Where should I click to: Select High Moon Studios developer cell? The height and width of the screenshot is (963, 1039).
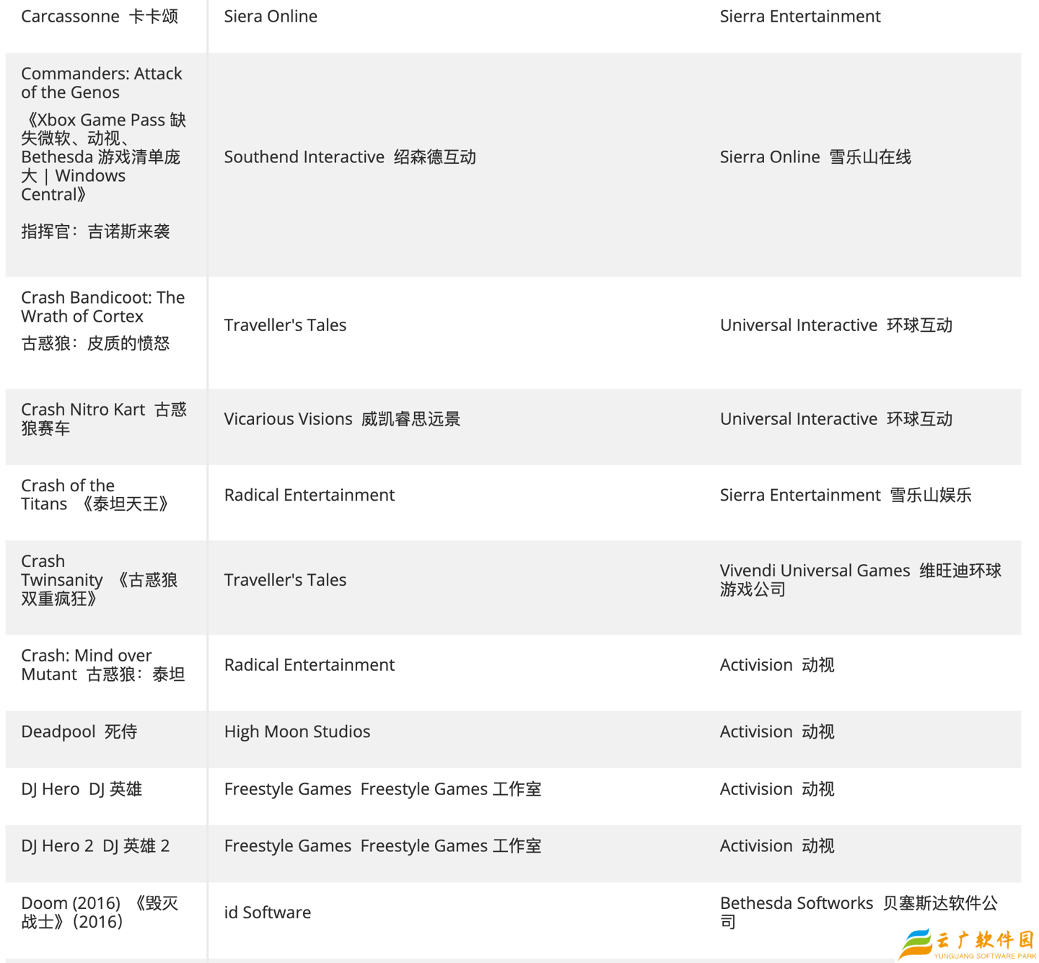pos(297,732)
